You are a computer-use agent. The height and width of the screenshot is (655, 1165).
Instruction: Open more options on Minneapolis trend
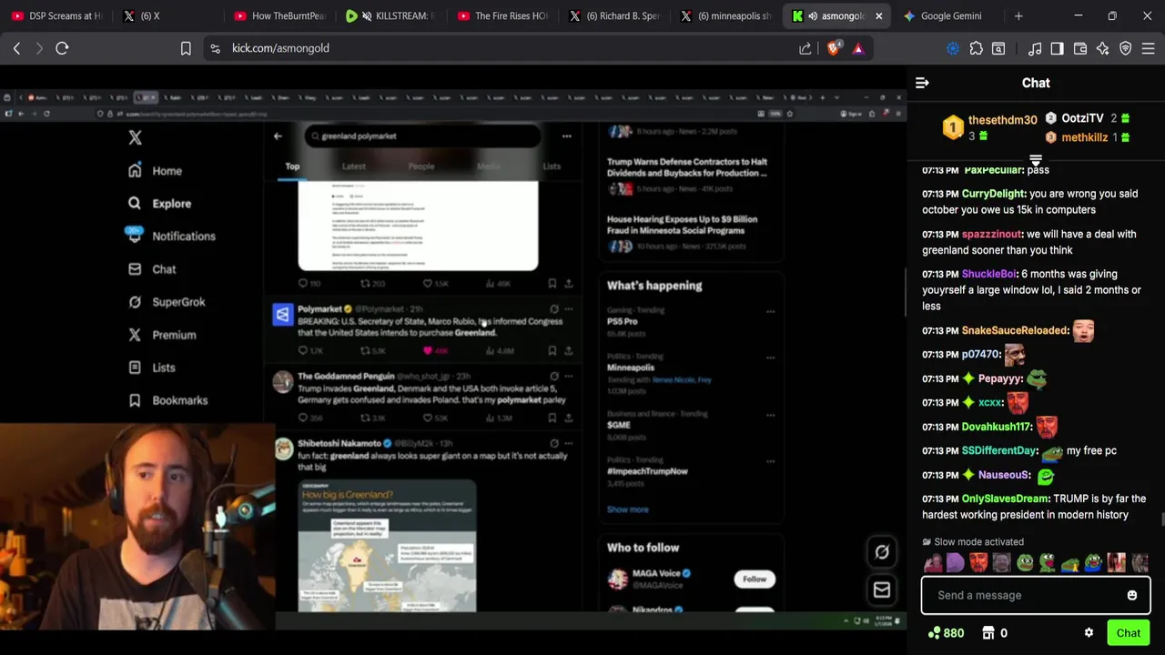[770, 358]
